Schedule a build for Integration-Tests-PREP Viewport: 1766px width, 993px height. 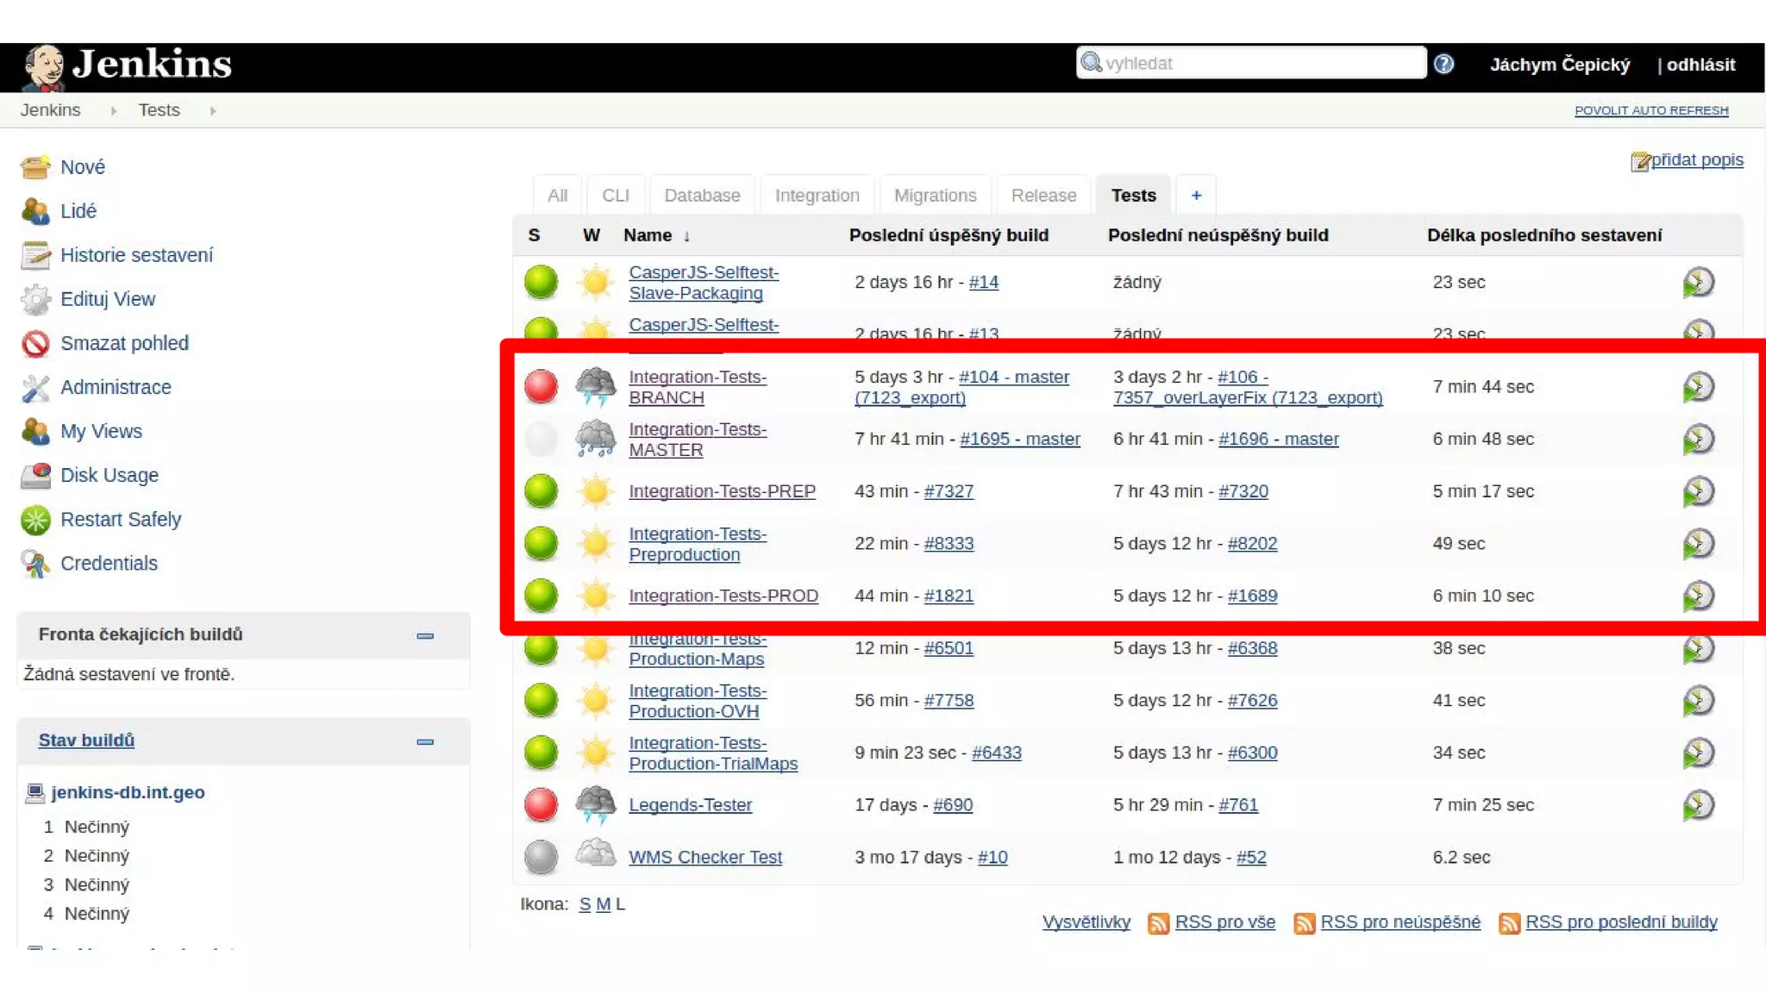coord(1698,491)
